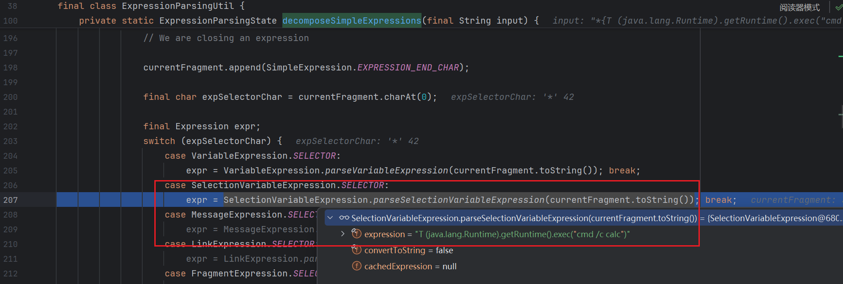Toggle breakpoint on line number 200
The height and width of the screenshot is (284, 843).
pyautogui.click(x=11, y=97)
